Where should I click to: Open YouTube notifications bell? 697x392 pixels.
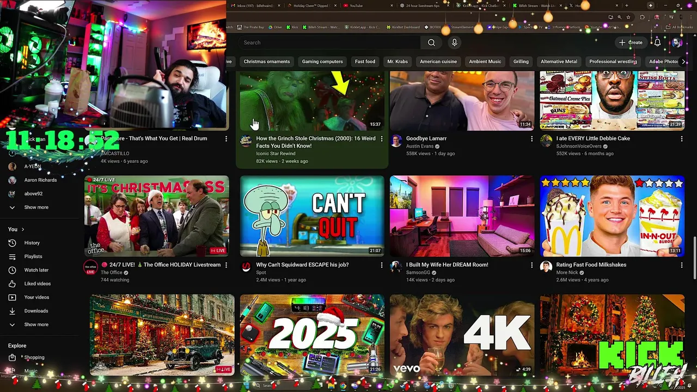(657, 42)
